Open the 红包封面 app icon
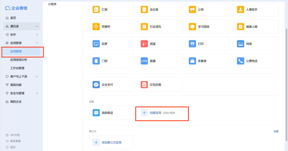Screen dimensions: 288x151 click(144, 85)
